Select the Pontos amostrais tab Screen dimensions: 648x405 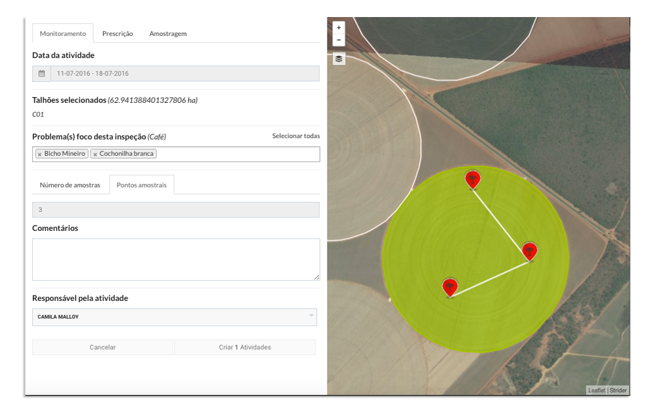(141, 185)
